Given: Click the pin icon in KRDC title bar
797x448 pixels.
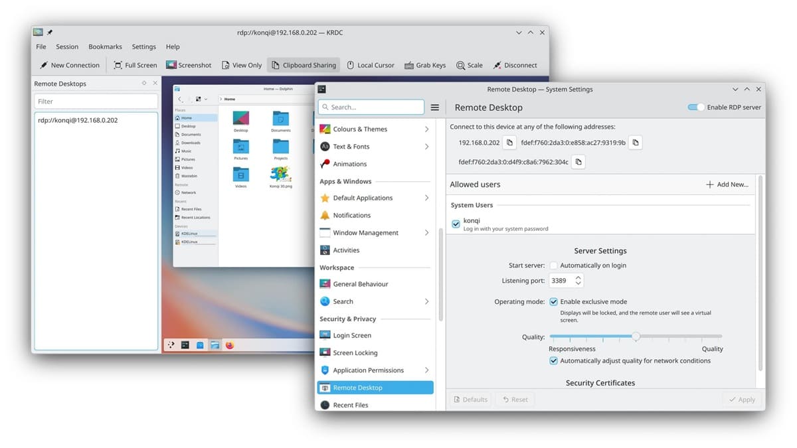Looking at the screenshot, I should point(50,32).
